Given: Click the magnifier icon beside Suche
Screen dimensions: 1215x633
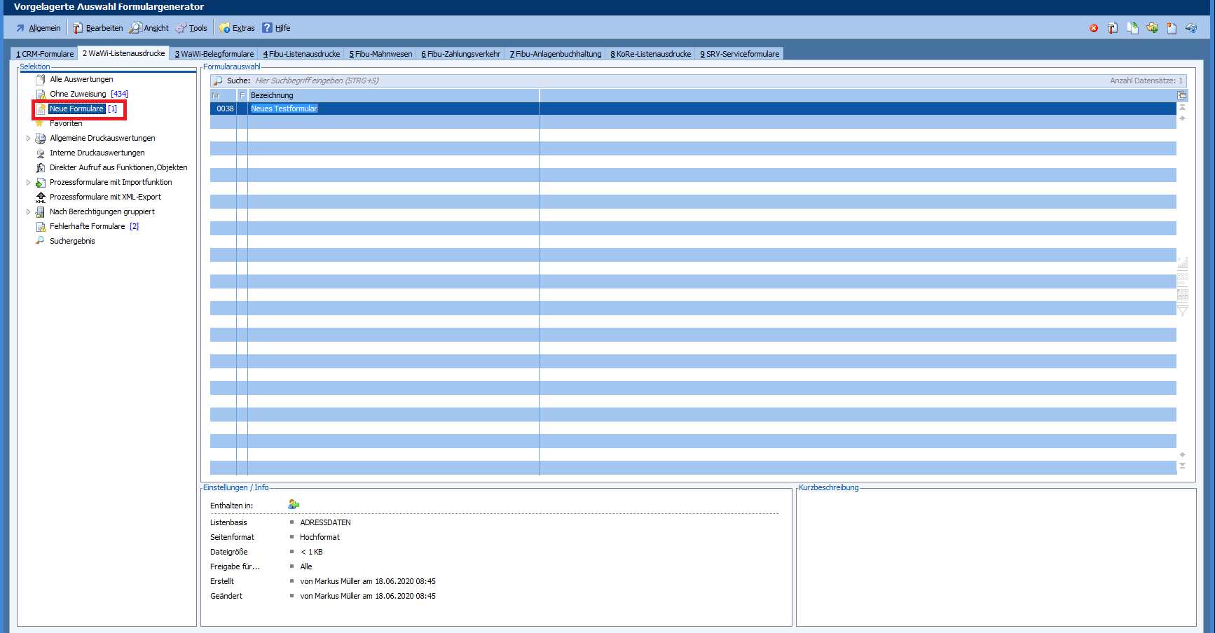Looking at the screenshot, I should tap(218, 81).
